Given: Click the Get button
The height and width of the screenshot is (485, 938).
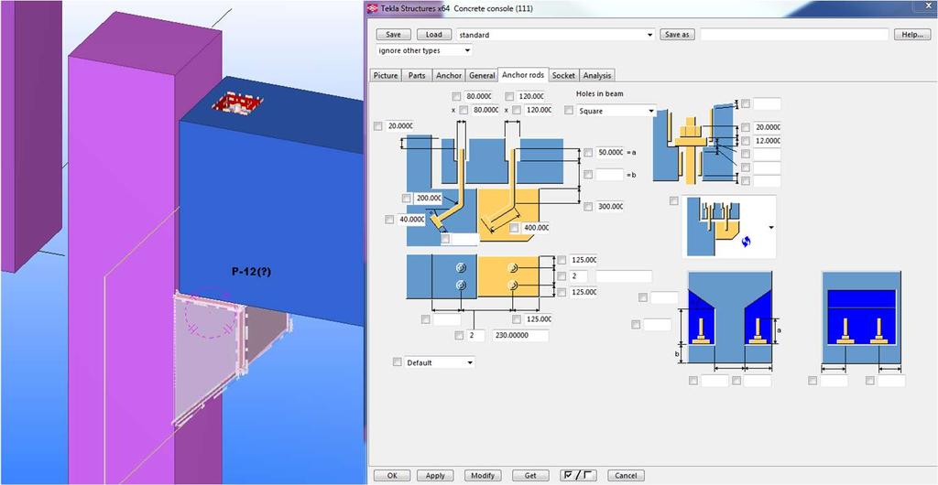Looking at the screenshot, I should pyautogui.click(x=530, y=476).
